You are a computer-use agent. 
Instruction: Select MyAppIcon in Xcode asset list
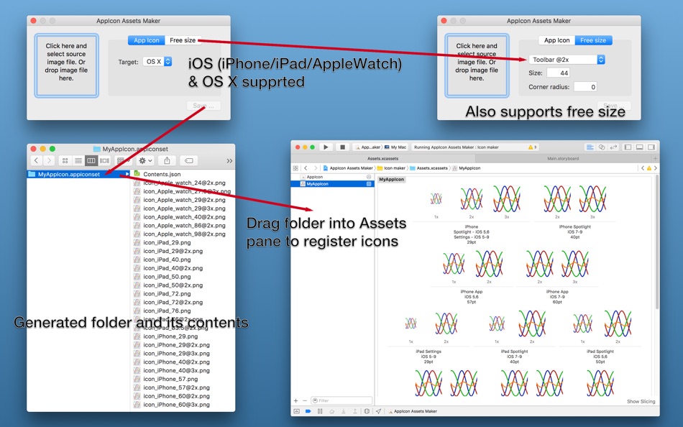(x=332, y=184)
